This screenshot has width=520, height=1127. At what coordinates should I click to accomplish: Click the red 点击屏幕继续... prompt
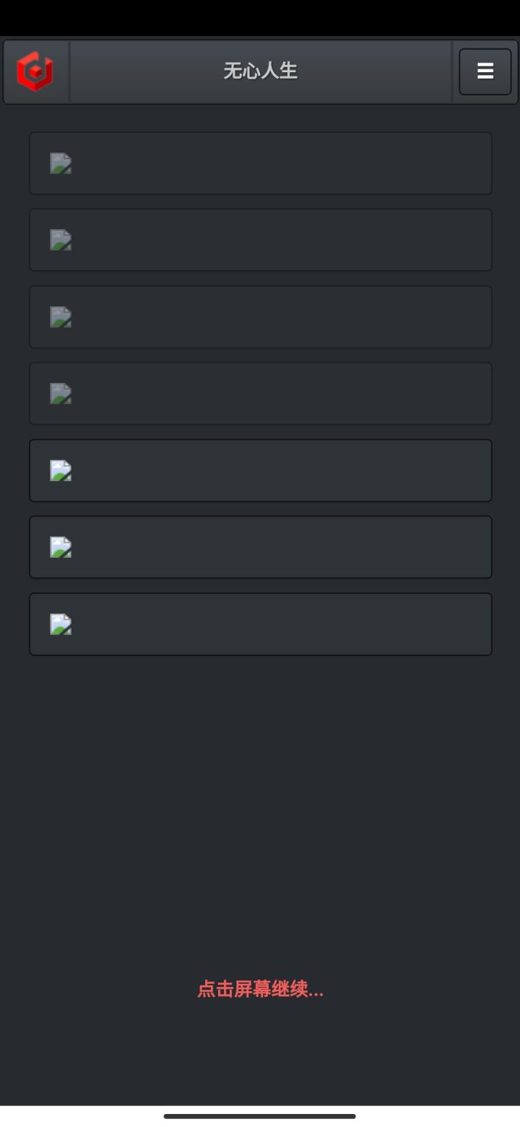tap(260, 989)
